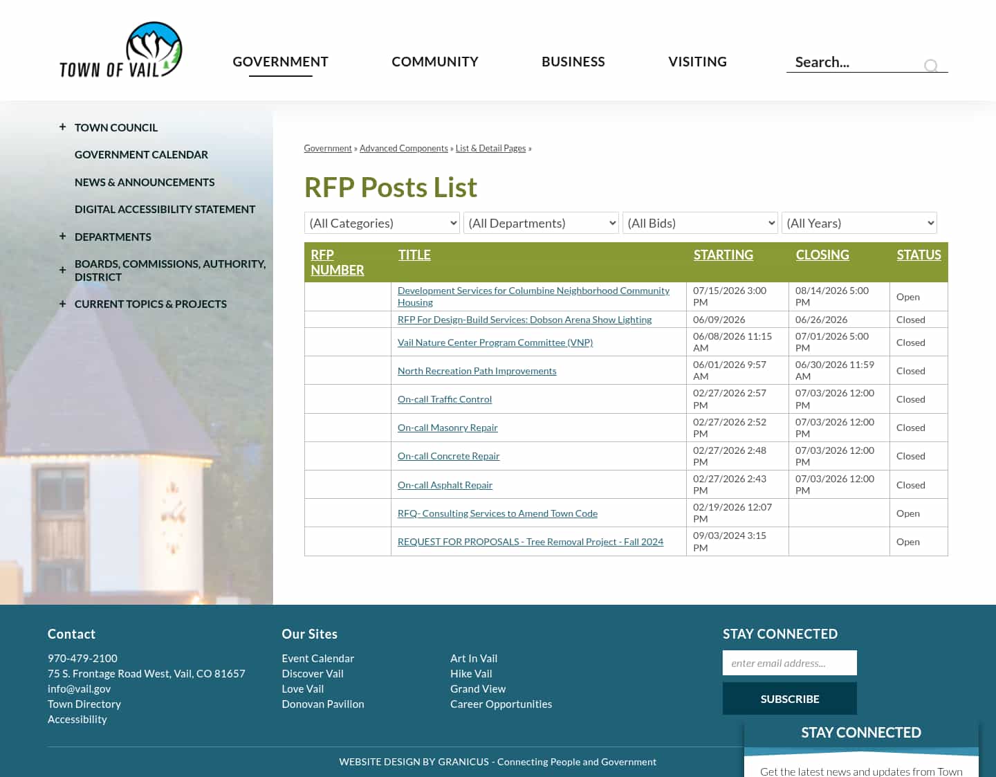Open the All Departments dropdown
This screenshot has height=777, width=996.
(541, 223)
